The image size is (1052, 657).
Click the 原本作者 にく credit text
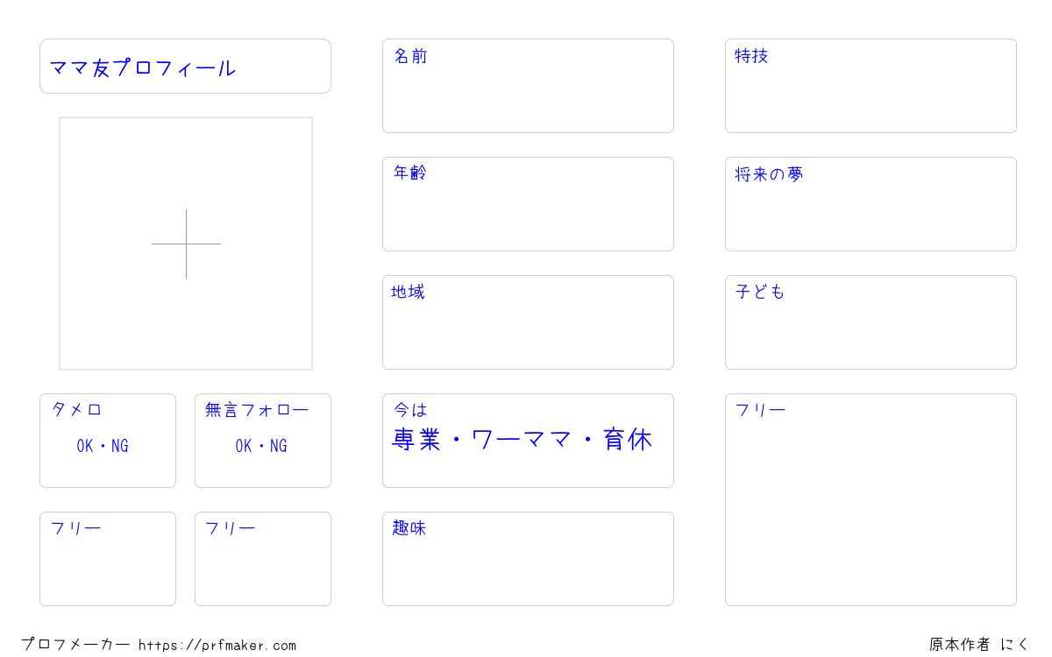980,645
